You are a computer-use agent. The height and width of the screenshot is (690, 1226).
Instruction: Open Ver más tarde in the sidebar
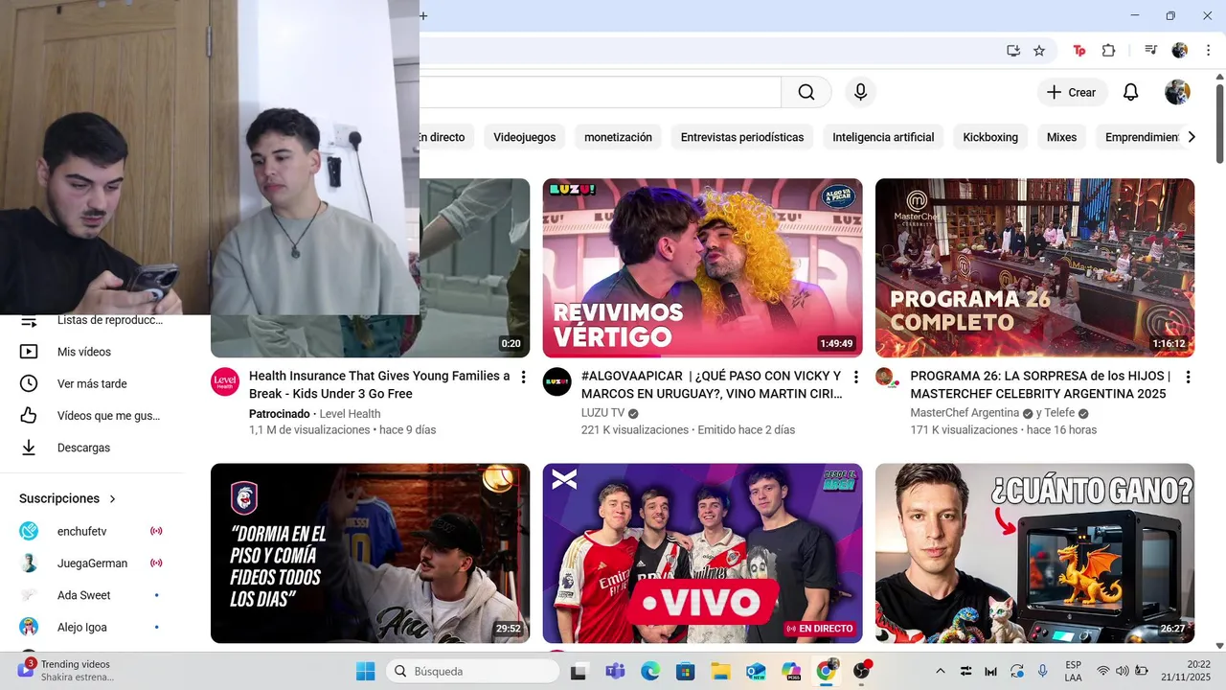pyautogui.click(x=91, y=383)
